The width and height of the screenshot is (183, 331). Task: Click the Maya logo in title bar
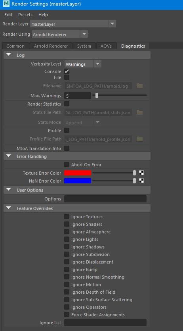click(x=6, y=4)
